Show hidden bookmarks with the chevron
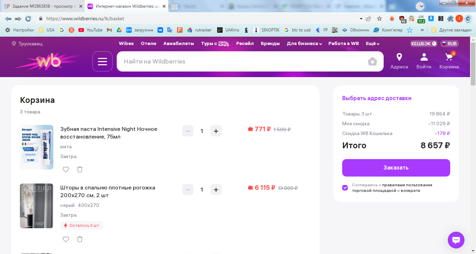Viewport: 476px width, 254px height. pyautogui.click(x=422, y=30)
